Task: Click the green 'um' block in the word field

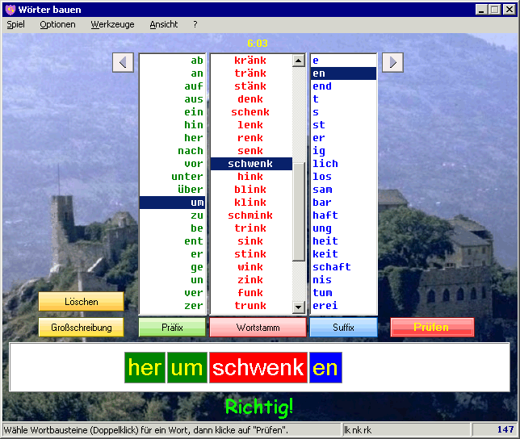Action: [x=187, y=368]
